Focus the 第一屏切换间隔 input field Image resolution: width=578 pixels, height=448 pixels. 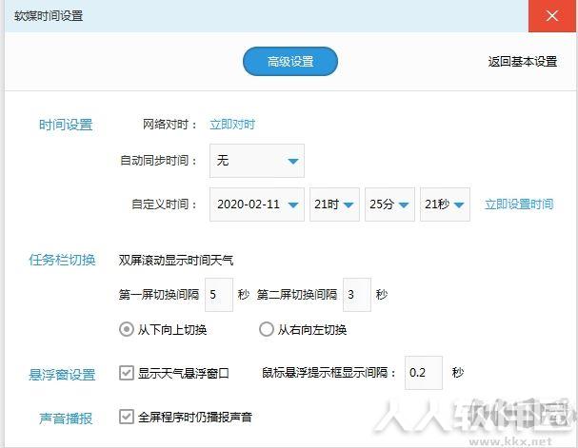tap(219, 295)
